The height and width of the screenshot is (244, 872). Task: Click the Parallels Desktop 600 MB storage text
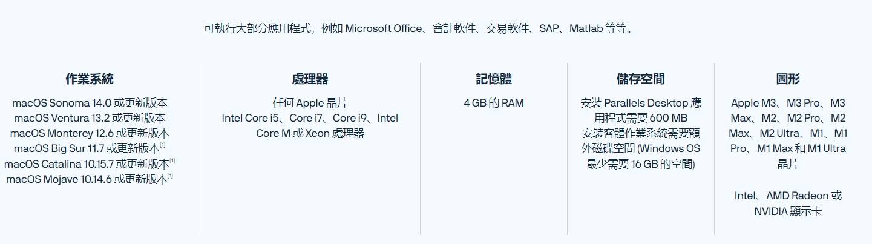(x=641, y=110)
